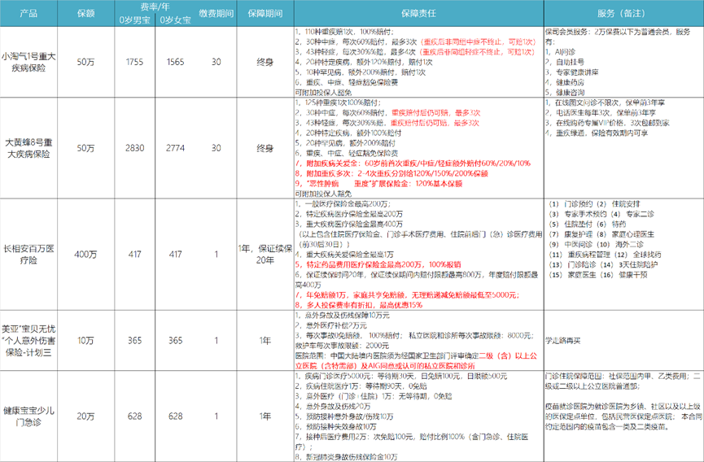Image resolution: width=704 pixels, height=462 pixels.
Task: Click the "400万" coverage cell
Action: pyautogui.click(x=85, y=255)
